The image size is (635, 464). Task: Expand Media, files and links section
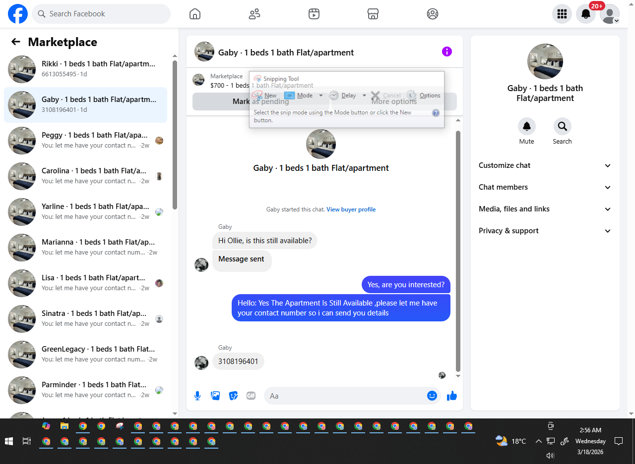pyautogui.click(x=545, y=209)
